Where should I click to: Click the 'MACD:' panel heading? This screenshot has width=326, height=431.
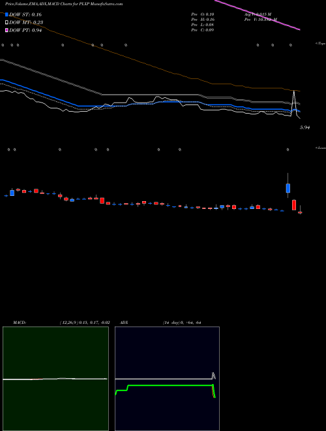[x=19, y=323]
